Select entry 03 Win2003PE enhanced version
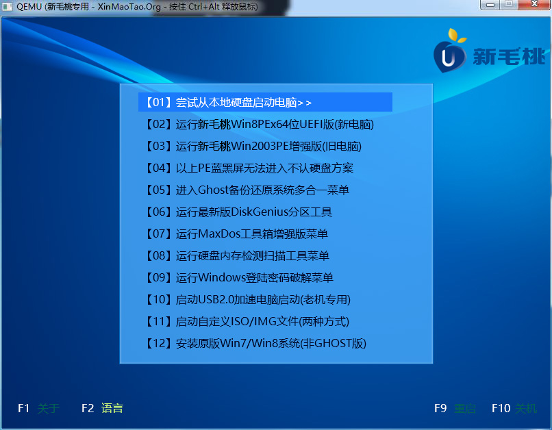 [253, 146]
